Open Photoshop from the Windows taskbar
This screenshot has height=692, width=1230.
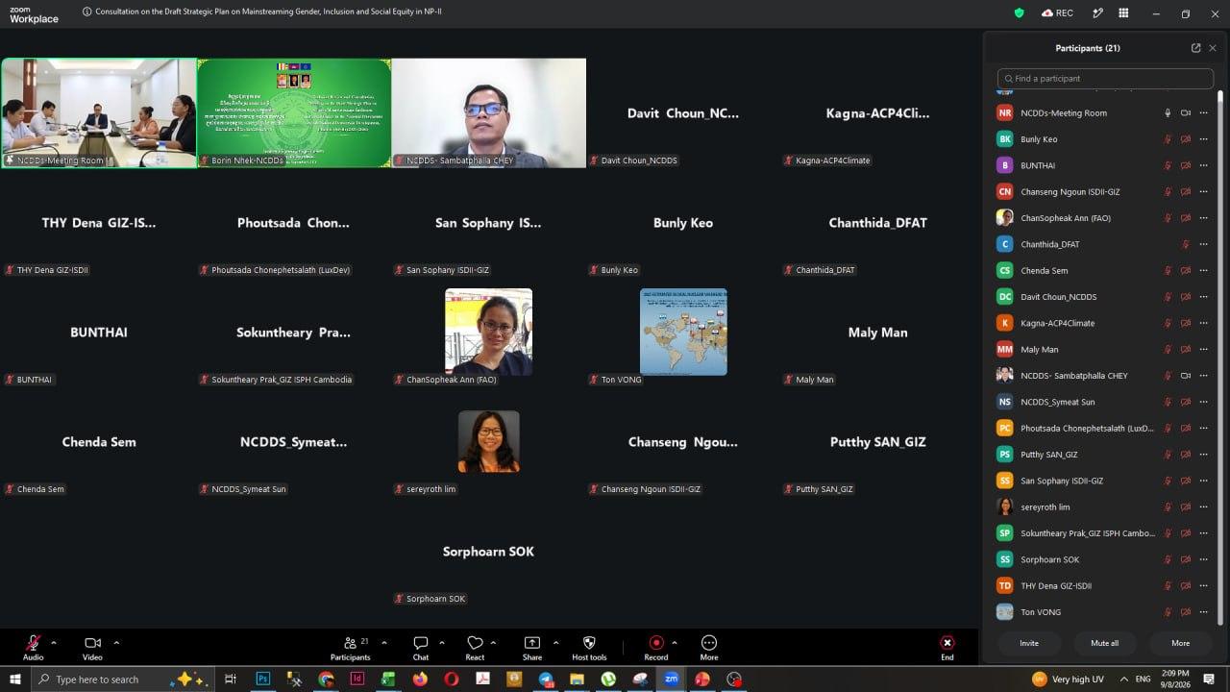(262, 679)
